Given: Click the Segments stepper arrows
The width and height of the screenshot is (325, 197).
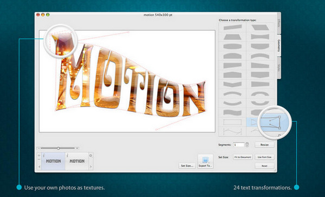Looking at the screenshot, I should (x=247, y=145).
